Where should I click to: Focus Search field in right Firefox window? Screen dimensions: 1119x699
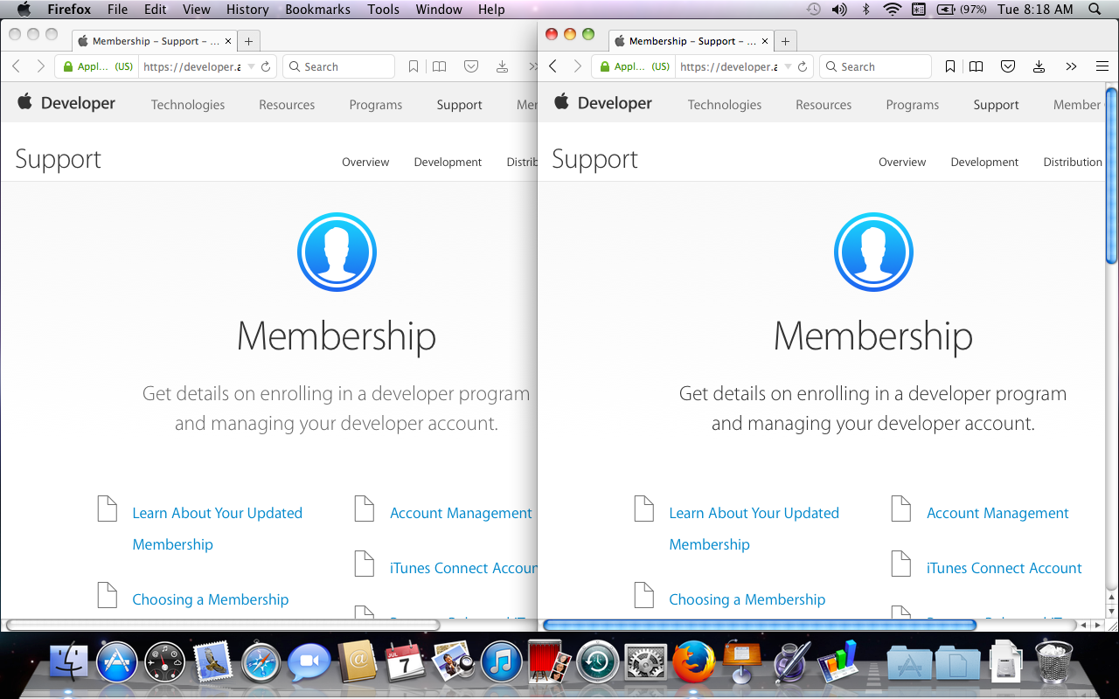click(x=875, y=66)
